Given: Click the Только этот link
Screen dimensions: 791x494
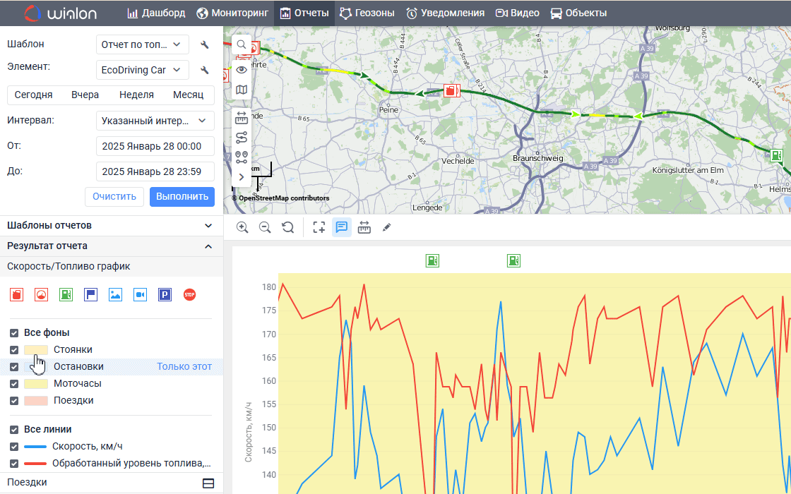Looking at the screenshot, I should click(x=184, y=366).
